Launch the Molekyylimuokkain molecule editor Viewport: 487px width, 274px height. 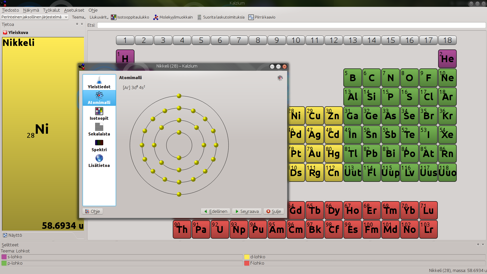pos(173,17)
